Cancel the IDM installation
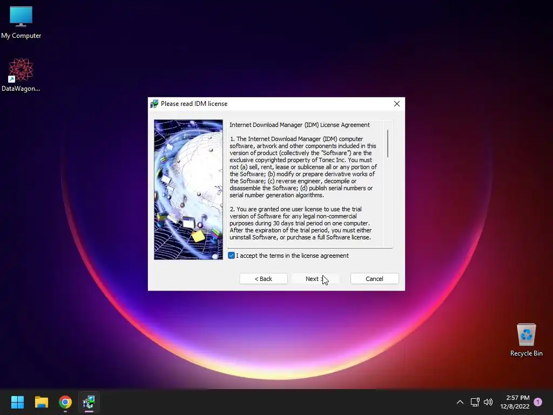 click(375, 279)
